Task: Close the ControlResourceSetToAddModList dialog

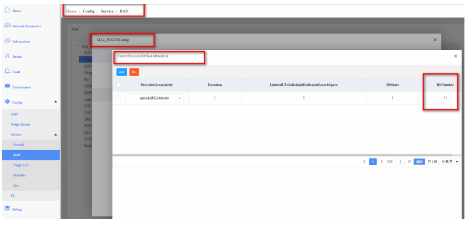Action: pyautogui.click(x=455, y=56)
